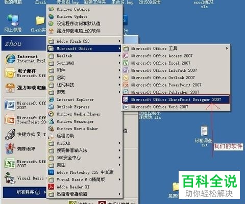Expand the Adobe Flash CS3 submenu arrow
The height and width of the screenshot is (204, 245).
pyautogui.click(x=119, y=41)
